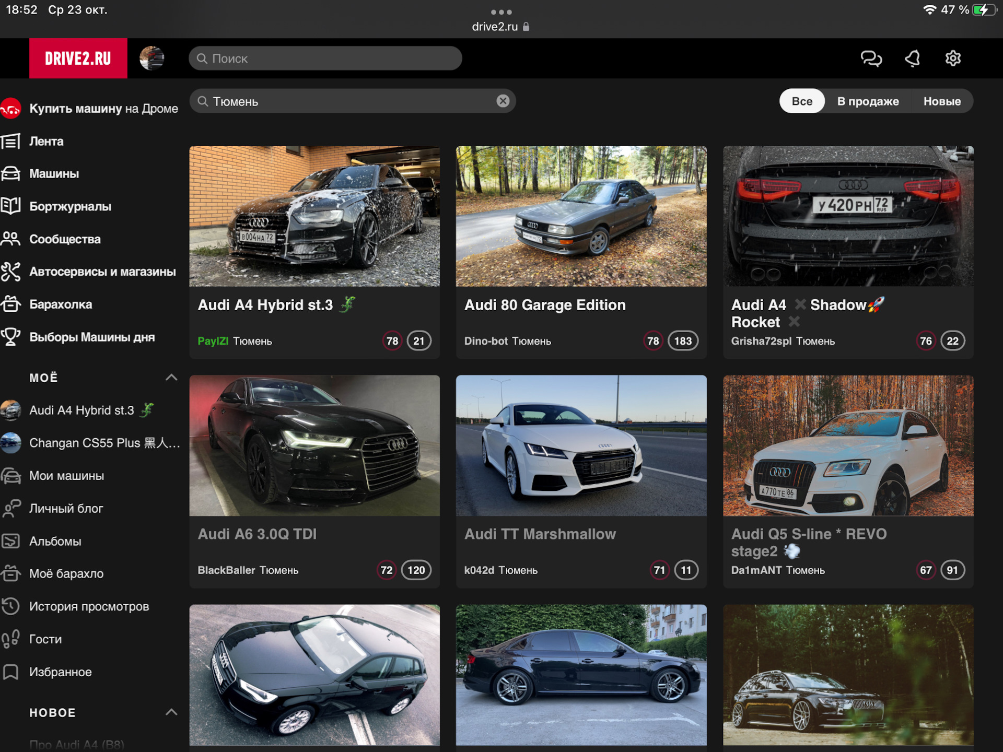
Task: Click the Избранное bookmark icon
Action: [10, 672]
